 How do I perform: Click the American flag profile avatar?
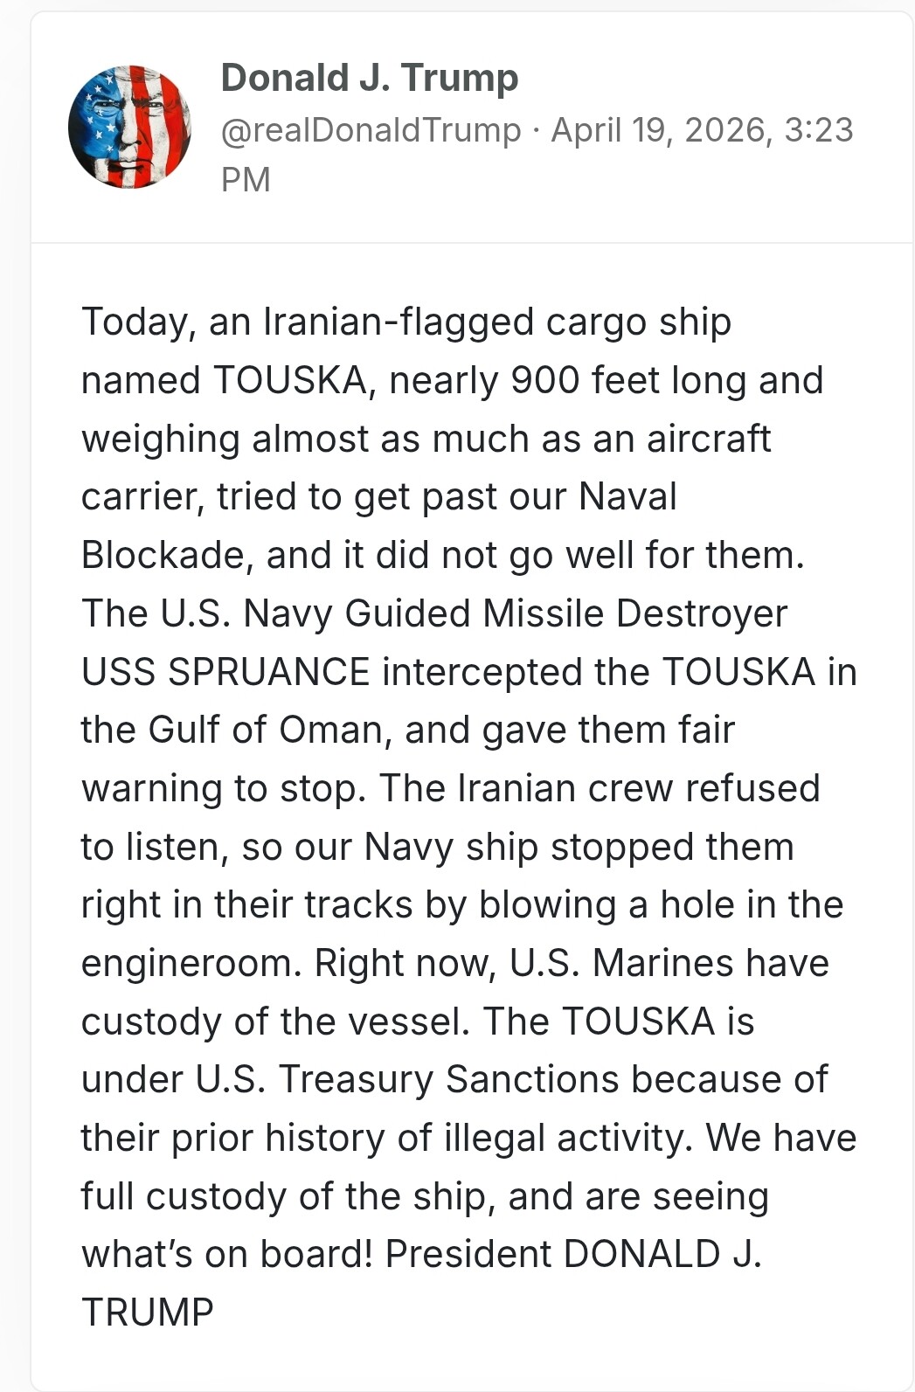tap(129, 127)
